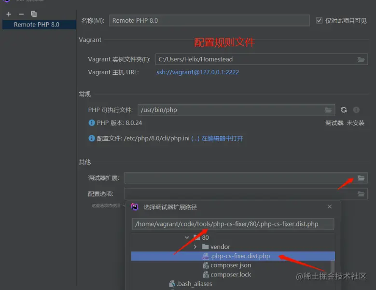Select Remote PHP 8.0 in interpreter list
376x290 pixels.
coord(39,25)
